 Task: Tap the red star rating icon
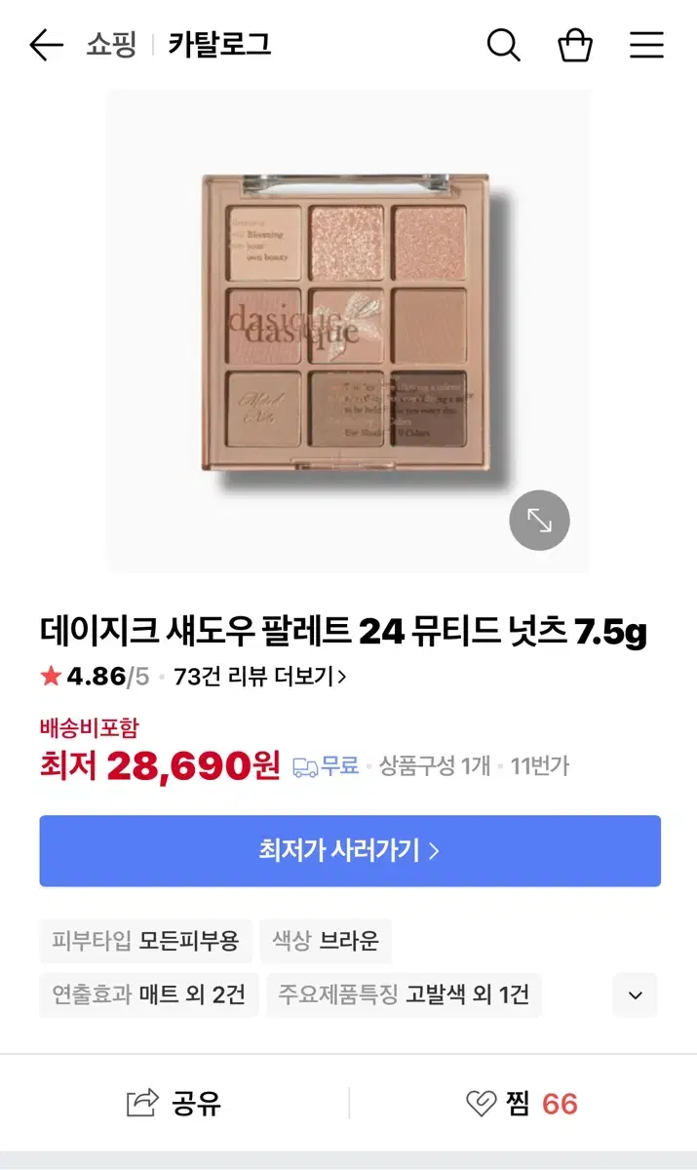(51, 676)
